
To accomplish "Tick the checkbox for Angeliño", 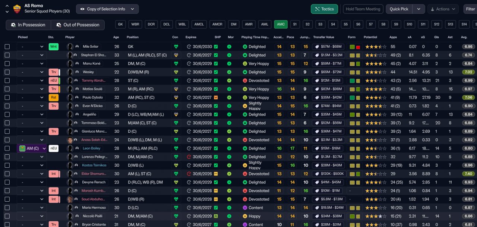I will 7,114.
